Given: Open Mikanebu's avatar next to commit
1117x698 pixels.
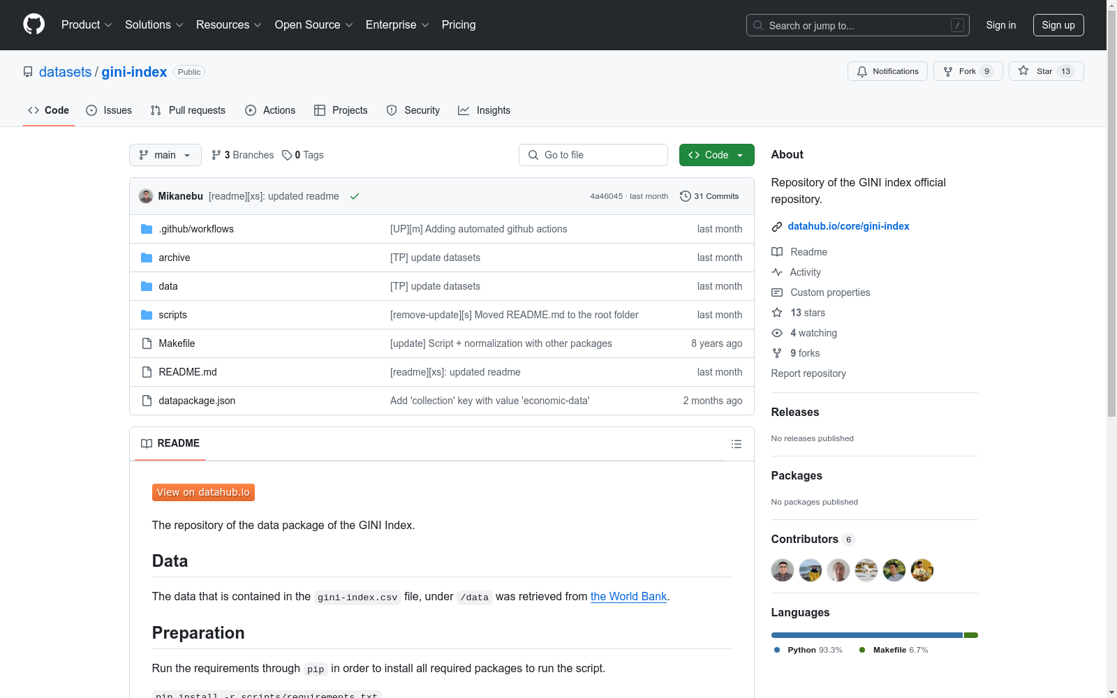Looking at the screenshot, I should (x=146, y=196).
